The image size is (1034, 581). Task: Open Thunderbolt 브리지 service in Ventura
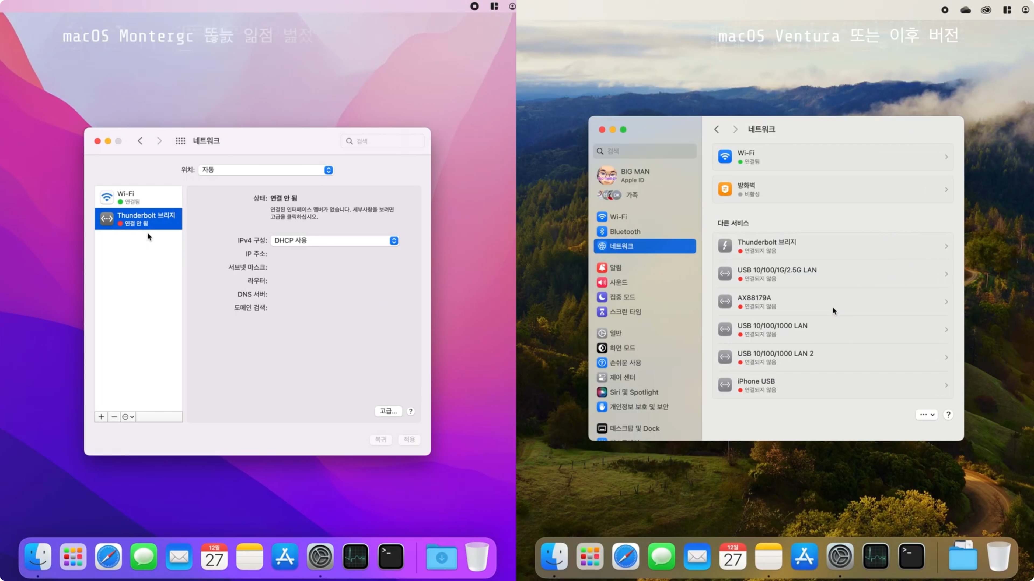click(x=833, y=246)
